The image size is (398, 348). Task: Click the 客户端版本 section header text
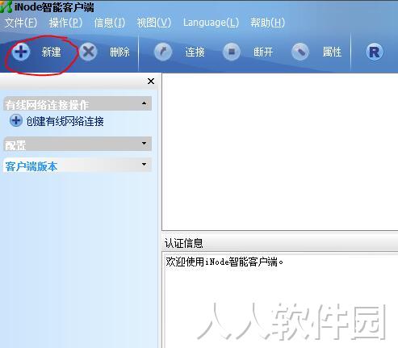(31, 166)
